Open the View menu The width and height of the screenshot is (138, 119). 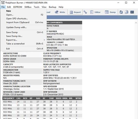(x=44, y=7)
